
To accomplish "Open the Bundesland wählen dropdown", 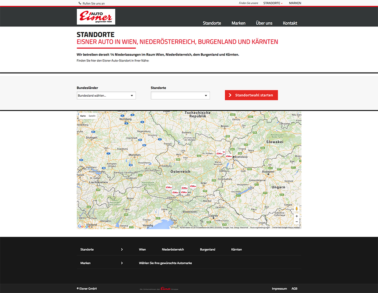I will click(106, 96).
